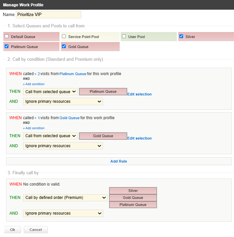
Task: Expand Ignore primary resources dropdown in Gold rule
Action: pos(63,146)
